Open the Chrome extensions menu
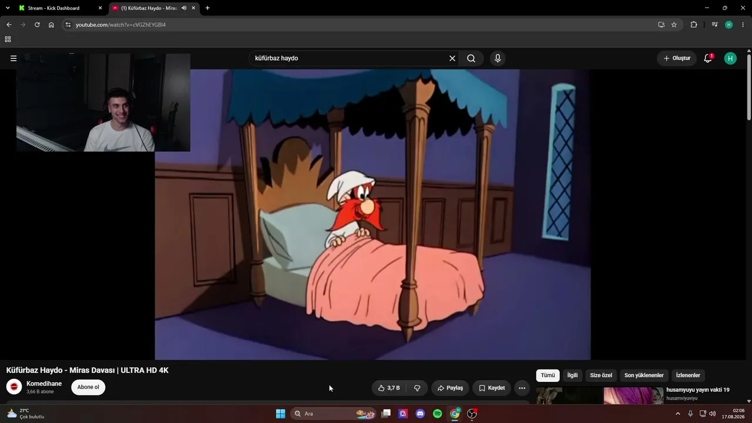 [694, 25]
